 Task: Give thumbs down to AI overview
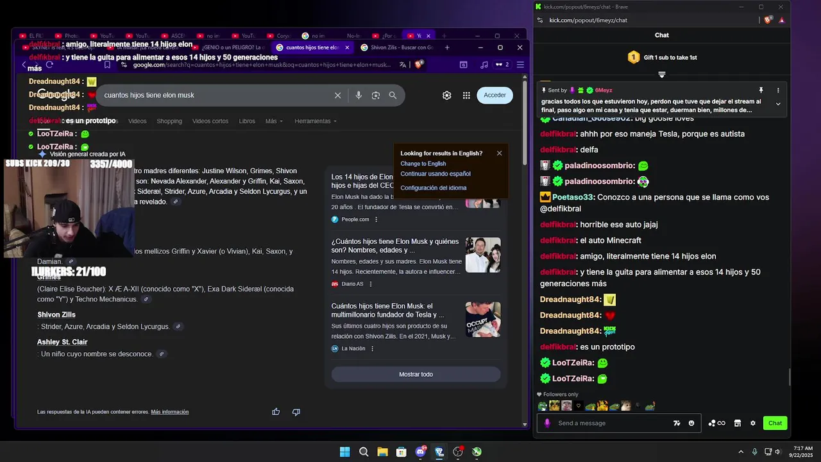[x=296, y=412]
